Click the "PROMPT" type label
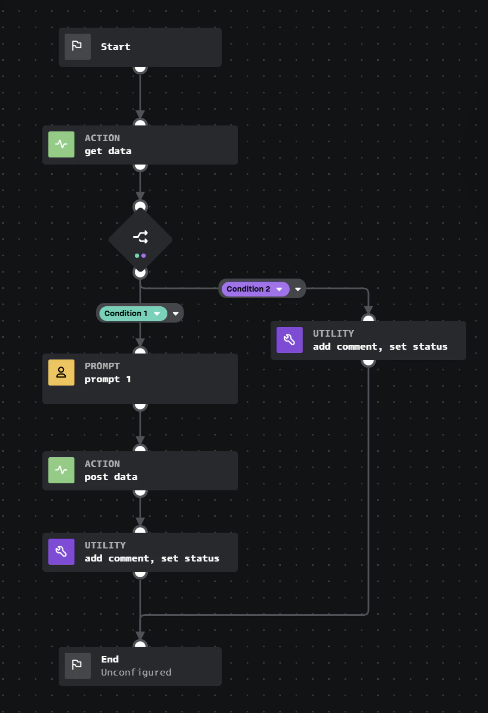The height and width of the screenshot is (713, 488). click(102, 366)
